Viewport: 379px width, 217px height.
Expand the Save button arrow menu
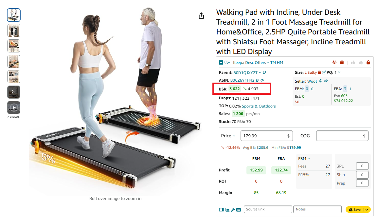[x=367, y=209]
